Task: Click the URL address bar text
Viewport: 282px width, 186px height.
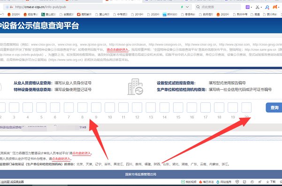Action: (41, 7)
